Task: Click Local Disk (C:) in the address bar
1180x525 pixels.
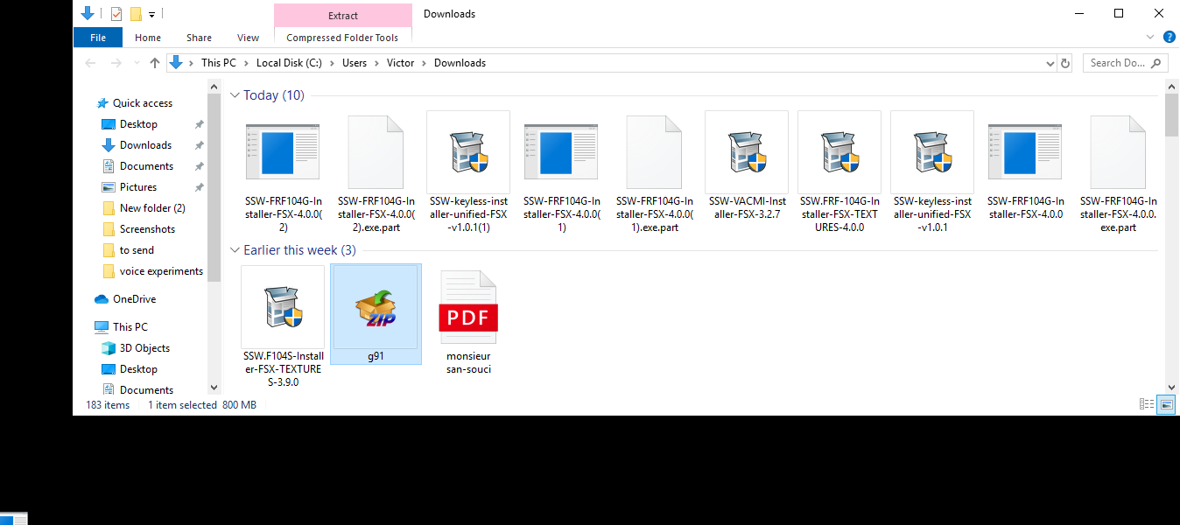Action: click(289, 63)
